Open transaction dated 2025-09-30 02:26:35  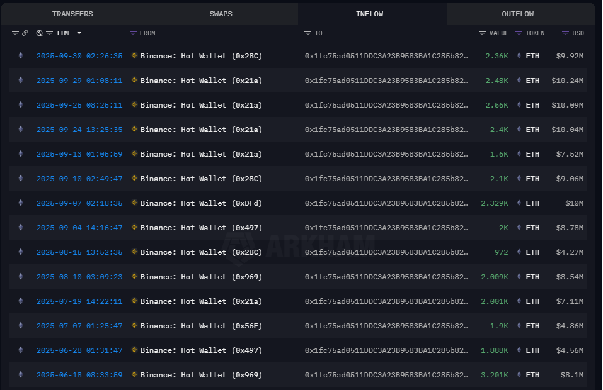click(79, 56)
